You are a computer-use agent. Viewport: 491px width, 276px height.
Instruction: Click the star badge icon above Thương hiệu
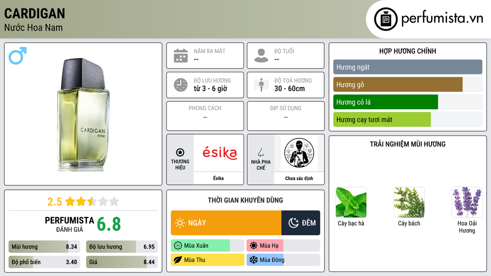[x=180, y=152]
